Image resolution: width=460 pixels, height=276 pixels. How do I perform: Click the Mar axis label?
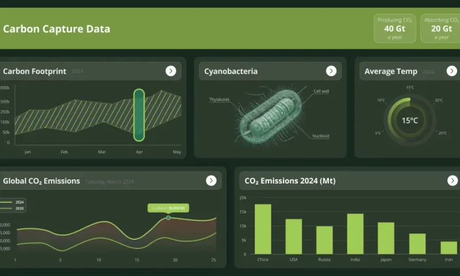[102, 152]
